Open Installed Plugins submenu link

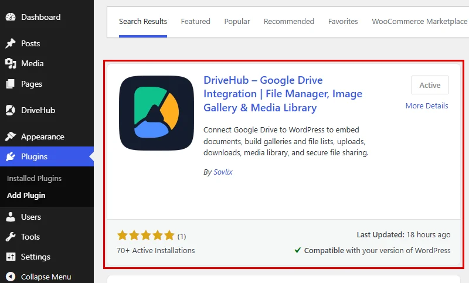click(x=34, y=178)
